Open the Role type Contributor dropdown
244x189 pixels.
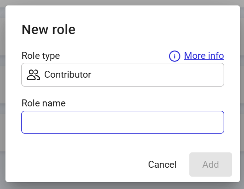(123, 75)
